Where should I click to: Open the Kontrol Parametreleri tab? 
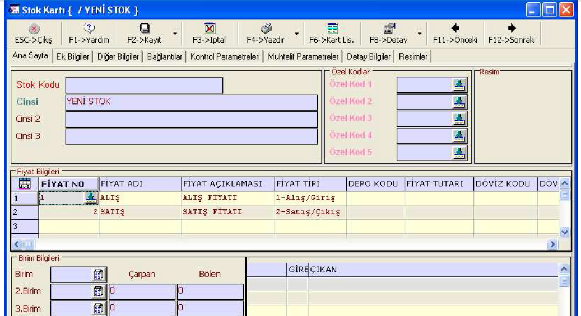(225, 57)
